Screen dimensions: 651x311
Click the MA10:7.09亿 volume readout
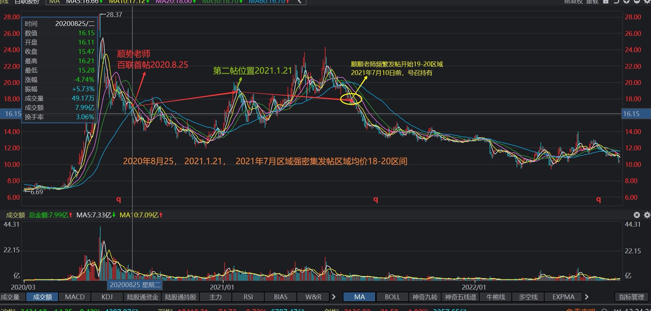141,215
